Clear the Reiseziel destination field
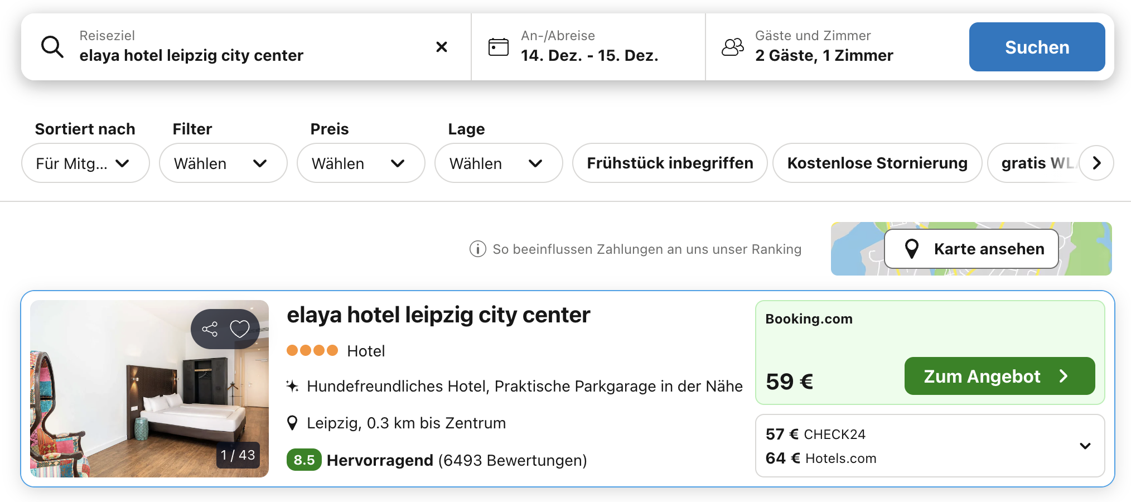Viewport: 1131px width, 502px height. click(x=441, y=47)
